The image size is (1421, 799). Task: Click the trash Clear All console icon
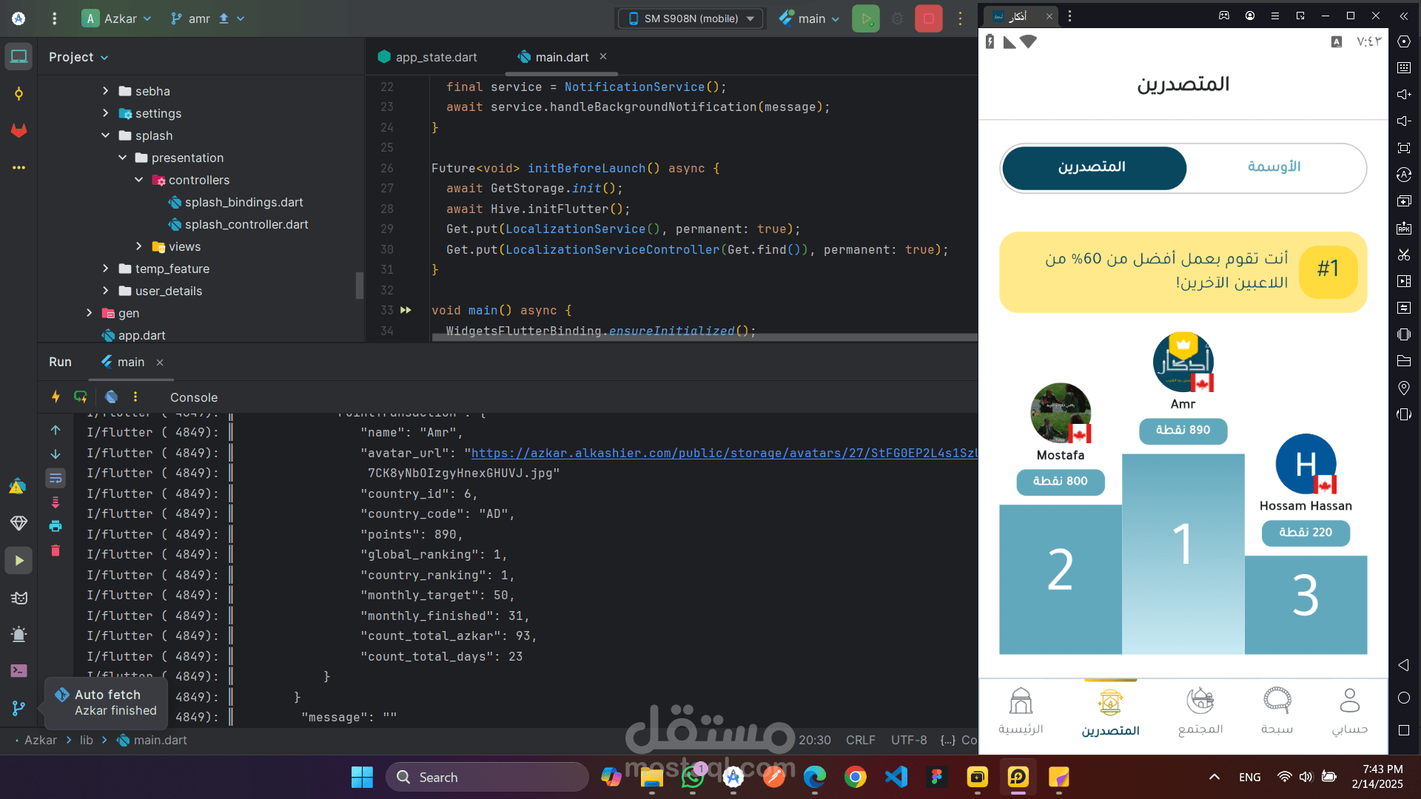(56, 550)
